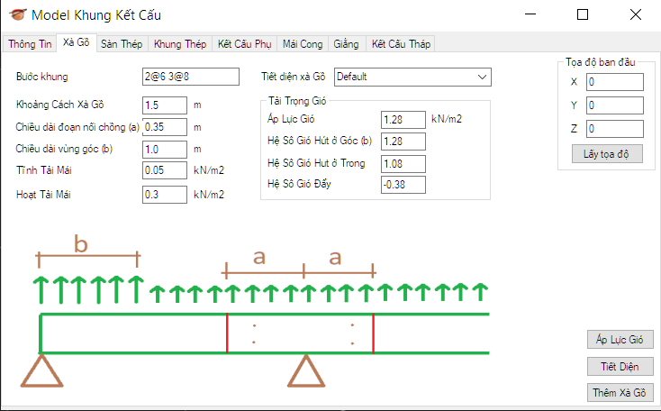Click the Áp Lực Gió button
661x411 pixels.
coord(619,339)
